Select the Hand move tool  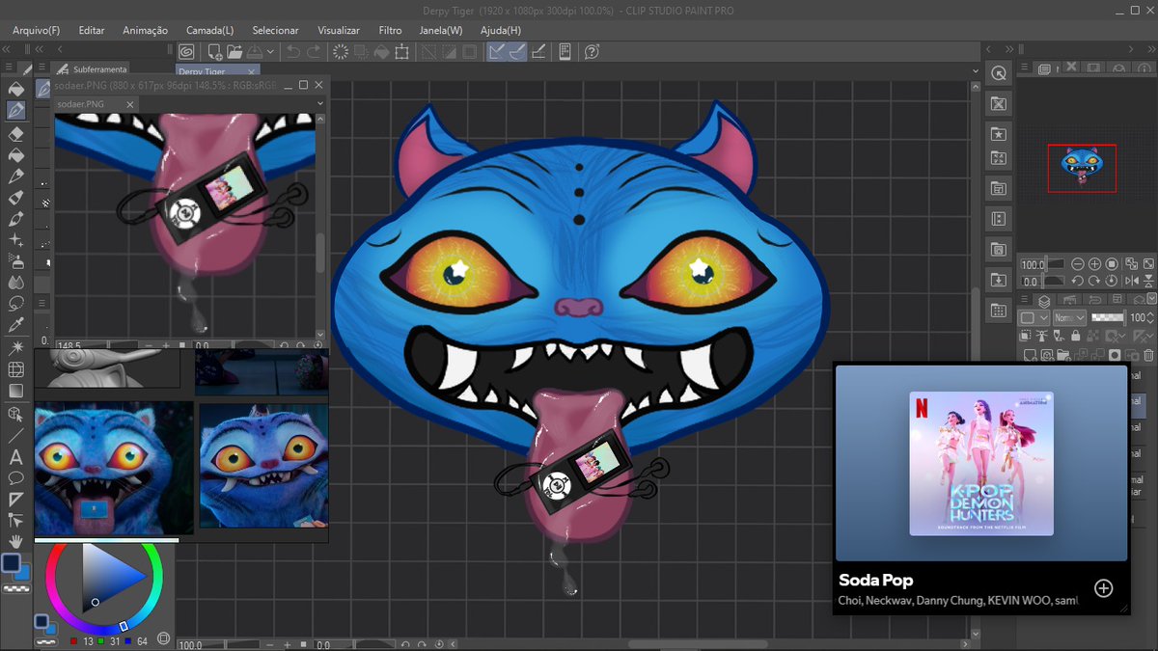pos(15,543)
